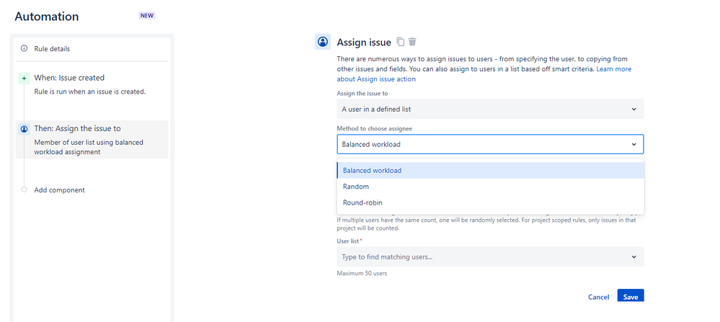Click the 'Rule is run when an issue is created.' text
This screenshot has height=322, width=720.
pos(90,91)
